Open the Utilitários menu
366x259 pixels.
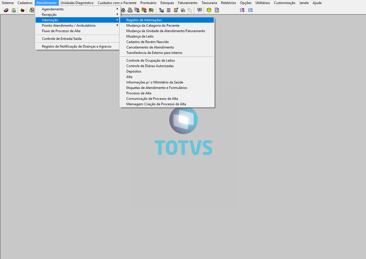(x=263, y=3)
